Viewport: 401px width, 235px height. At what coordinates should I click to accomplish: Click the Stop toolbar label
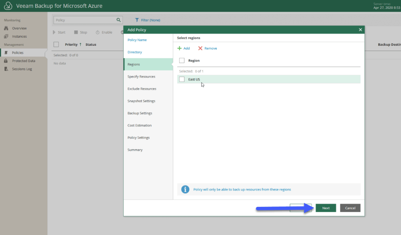[x=83, y=32]
